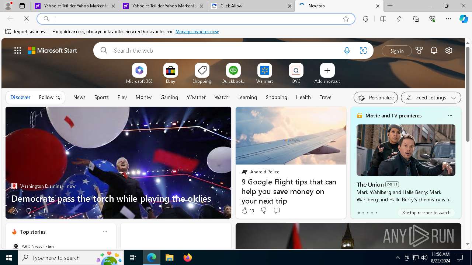Add this page to favorites star
Screen dimensions: 472x265
click(x=346, y=19)
